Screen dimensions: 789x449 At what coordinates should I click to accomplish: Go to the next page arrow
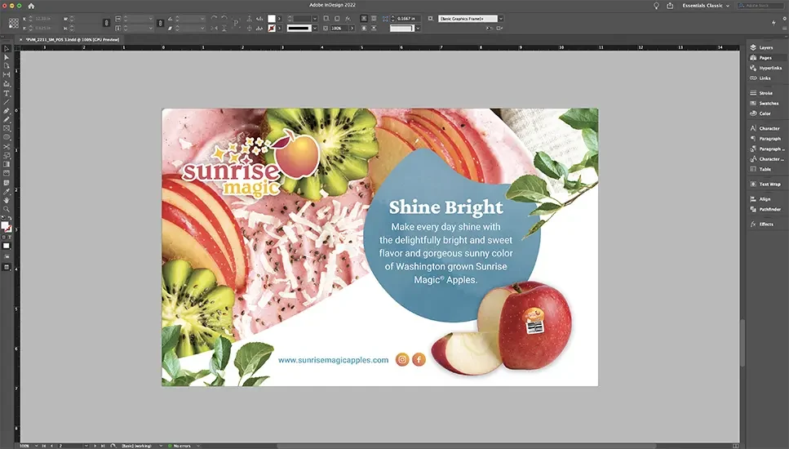point(95,446)
